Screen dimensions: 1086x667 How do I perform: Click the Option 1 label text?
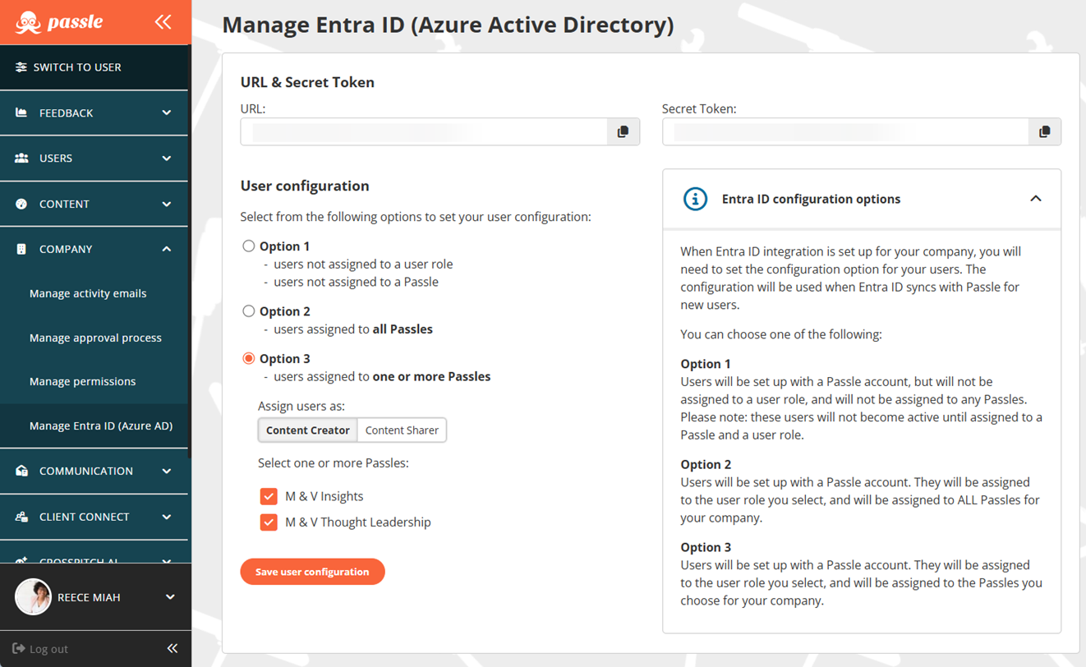coord(284,246)
